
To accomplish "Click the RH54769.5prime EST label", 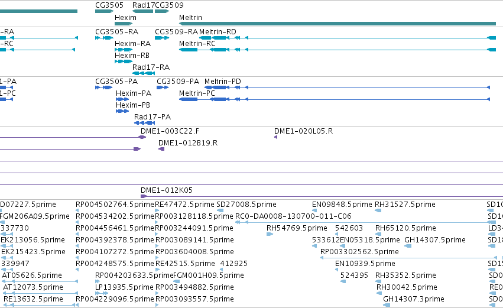I will tap(297, 228).
